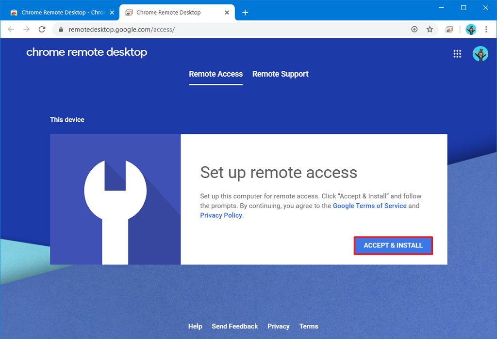Click the lock site info icon
Viewport: 497px width, 339px height.
61,30
